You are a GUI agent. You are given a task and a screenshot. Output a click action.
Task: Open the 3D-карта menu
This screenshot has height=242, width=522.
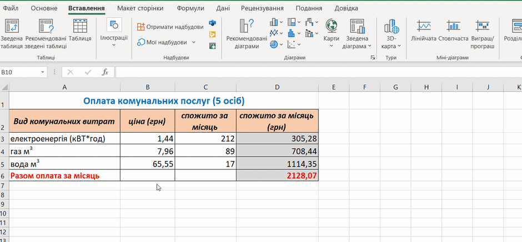[391, 34]
